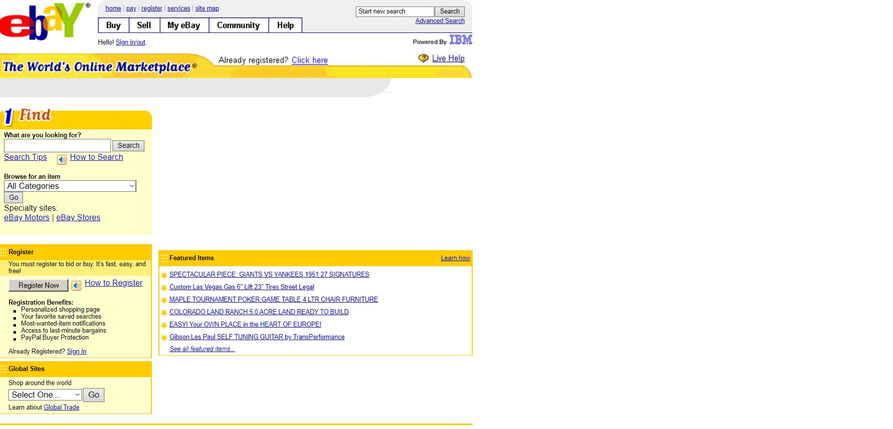
Task: Click the Go button in Global Sites
Action: coord(93,395)
